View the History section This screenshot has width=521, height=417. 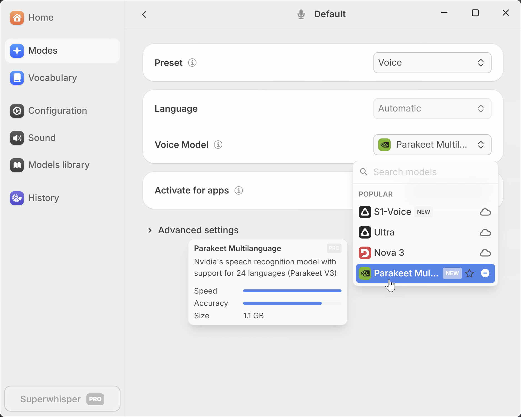(x=62, y=198)
